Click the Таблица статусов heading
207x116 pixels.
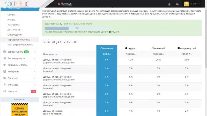[60, 42]
